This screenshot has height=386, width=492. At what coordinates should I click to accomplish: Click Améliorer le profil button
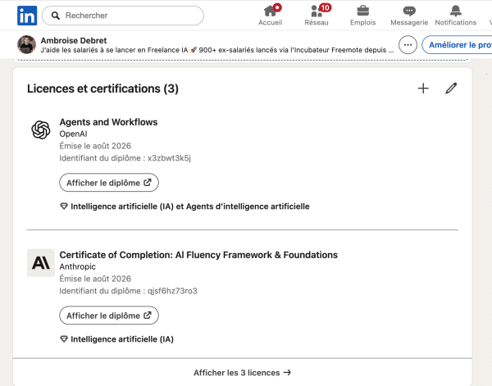point(458,45)
